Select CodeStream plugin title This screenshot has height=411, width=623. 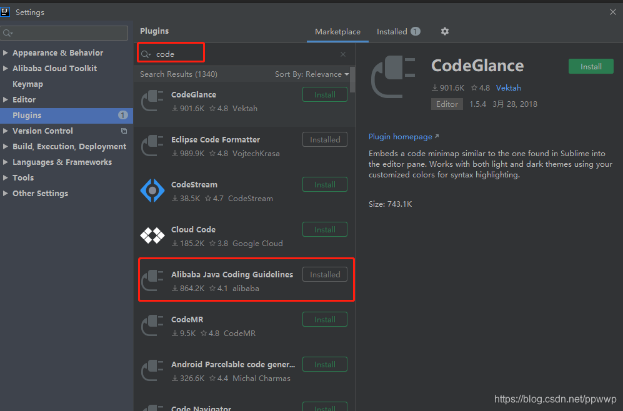(x=194, y=184)
